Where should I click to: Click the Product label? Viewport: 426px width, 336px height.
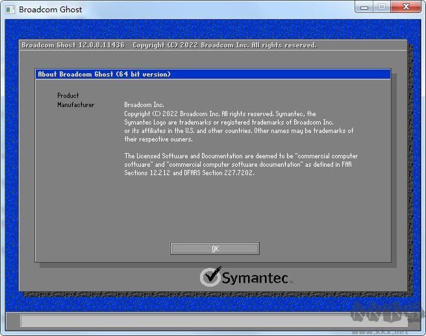click(68, 95)
